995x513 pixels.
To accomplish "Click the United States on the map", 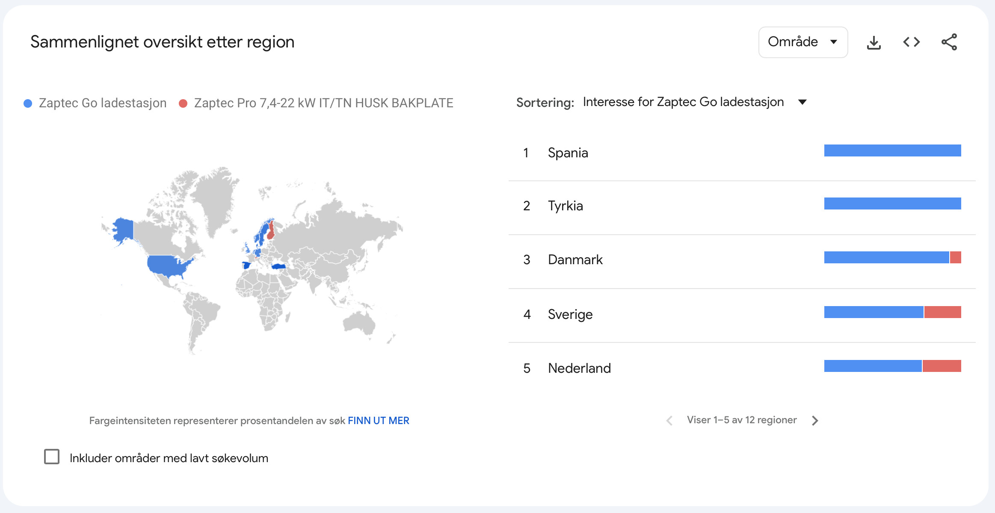I will [x=167, y=265].
